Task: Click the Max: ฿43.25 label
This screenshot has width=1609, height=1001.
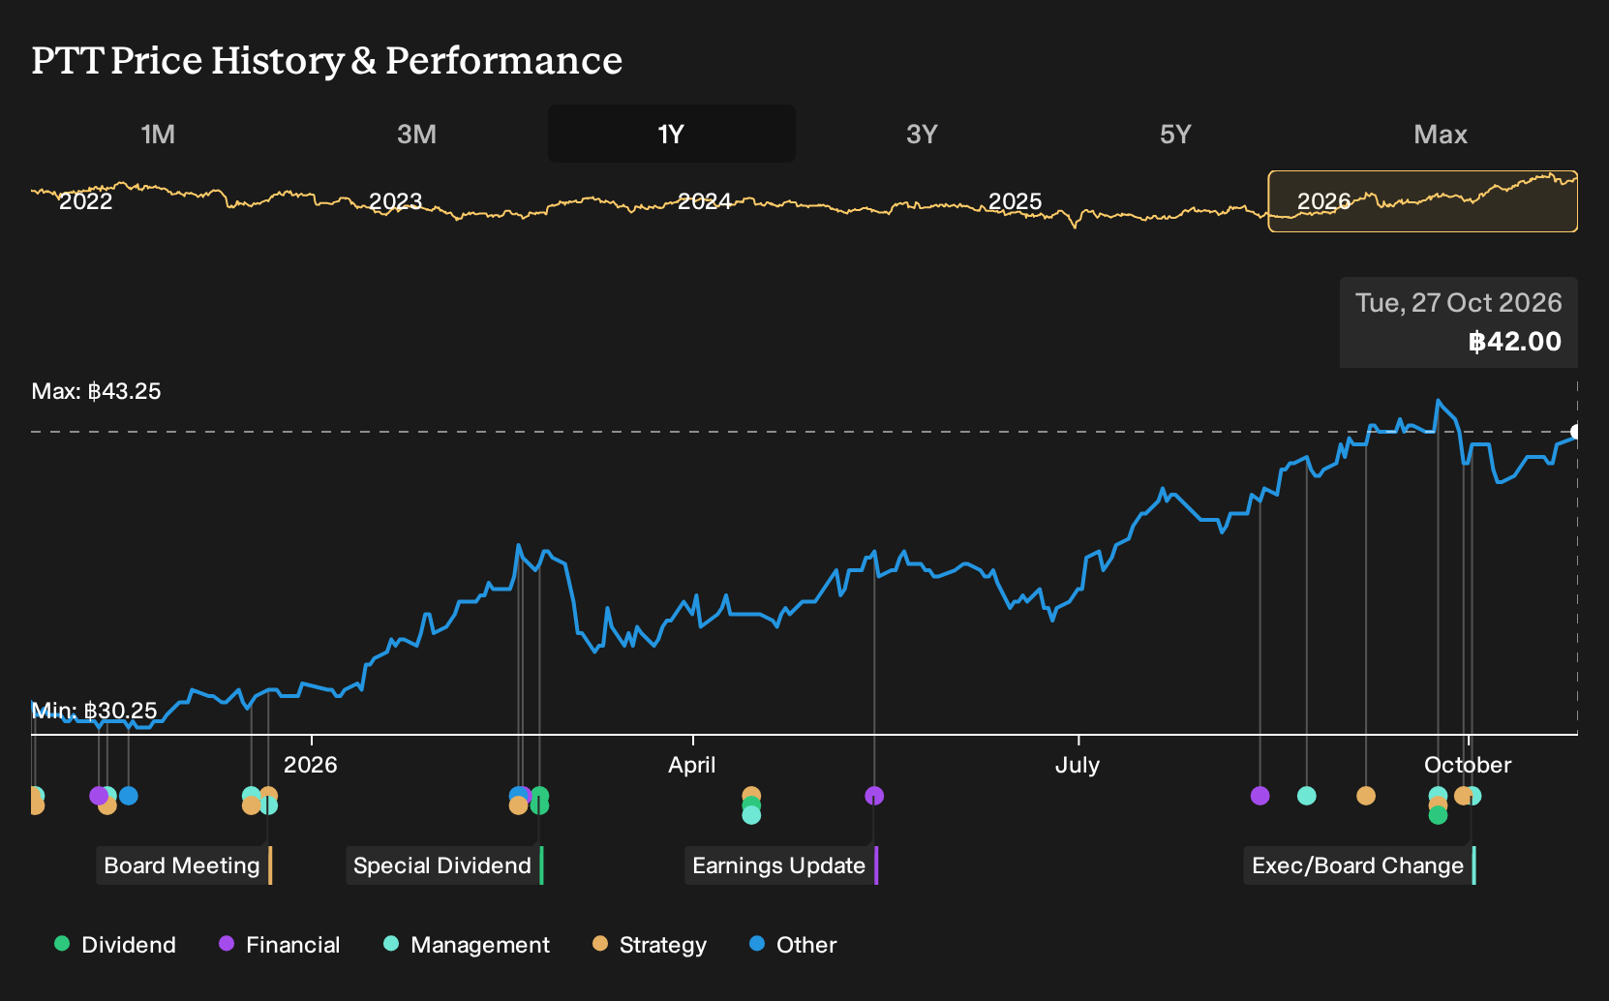Action: 96,391
